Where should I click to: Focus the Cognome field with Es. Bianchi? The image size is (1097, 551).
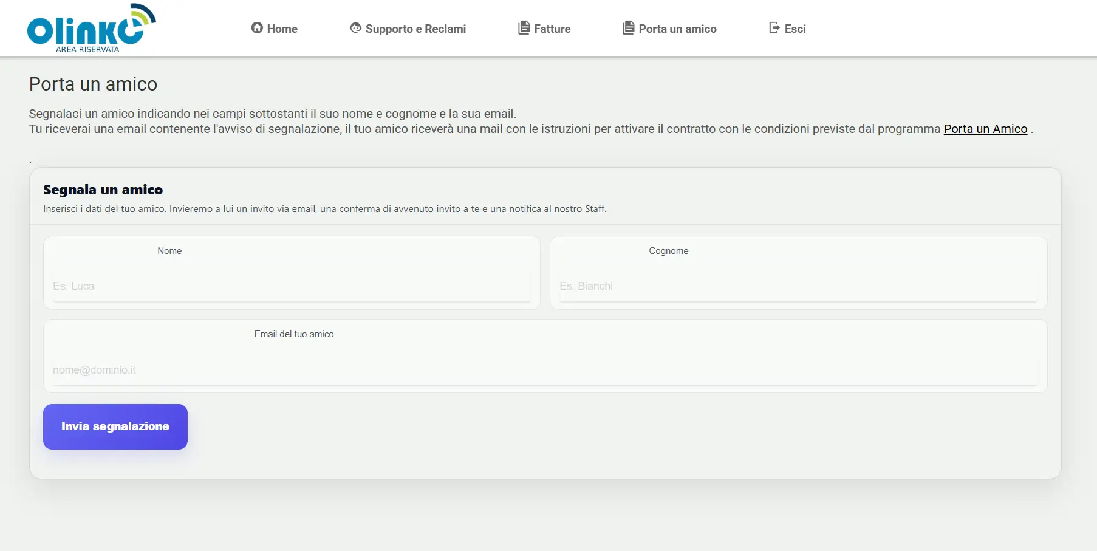tap(798, 286)
